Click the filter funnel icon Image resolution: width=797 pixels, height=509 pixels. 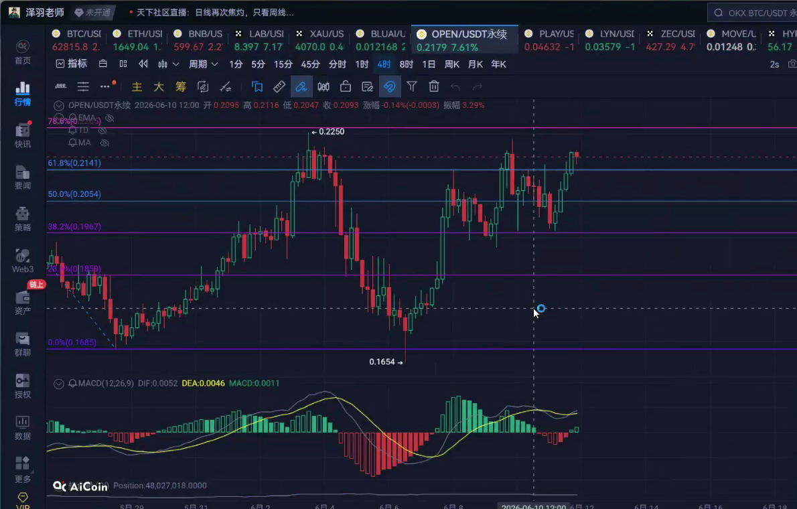(412, 87)
